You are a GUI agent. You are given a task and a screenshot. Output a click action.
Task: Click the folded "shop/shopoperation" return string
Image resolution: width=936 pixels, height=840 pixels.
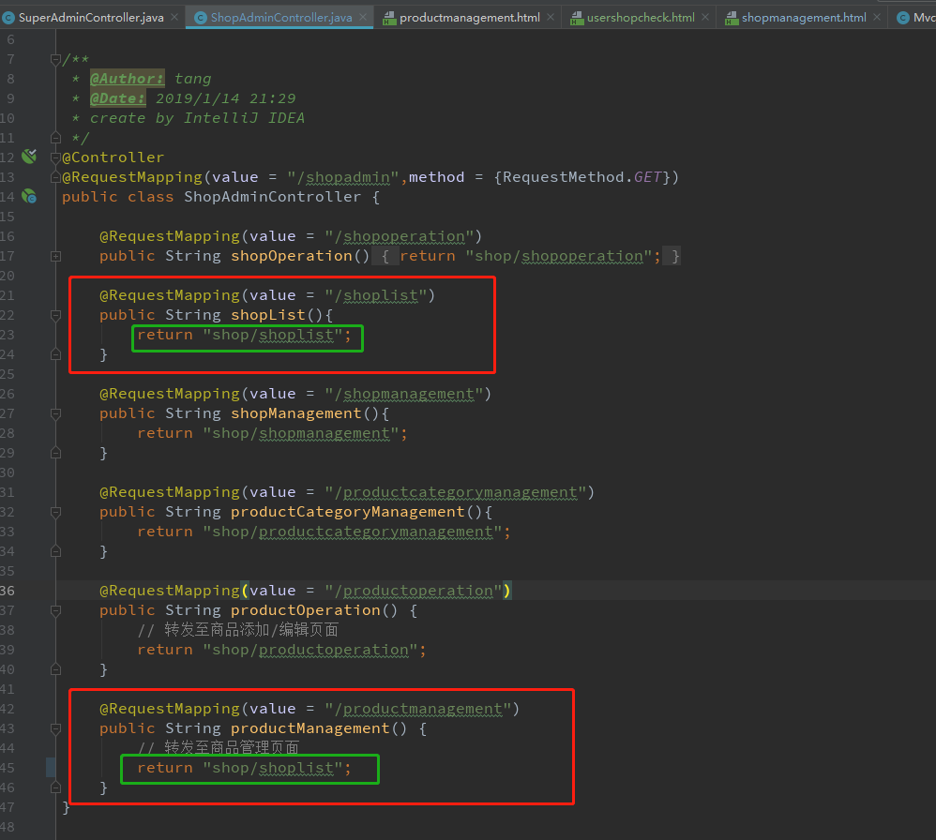coord(559,256)
